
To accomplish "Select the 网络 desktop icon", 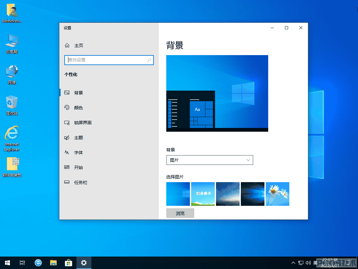I will pyautogui.click(x=12, y=75).
